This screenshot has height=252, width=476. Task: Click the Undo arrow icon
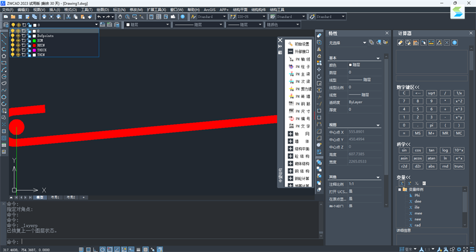coord(99,17)
